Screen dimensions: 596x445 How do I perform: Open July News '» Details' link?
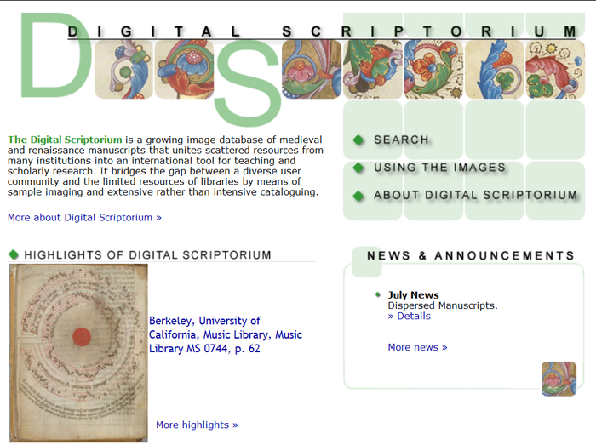point(410,316)
